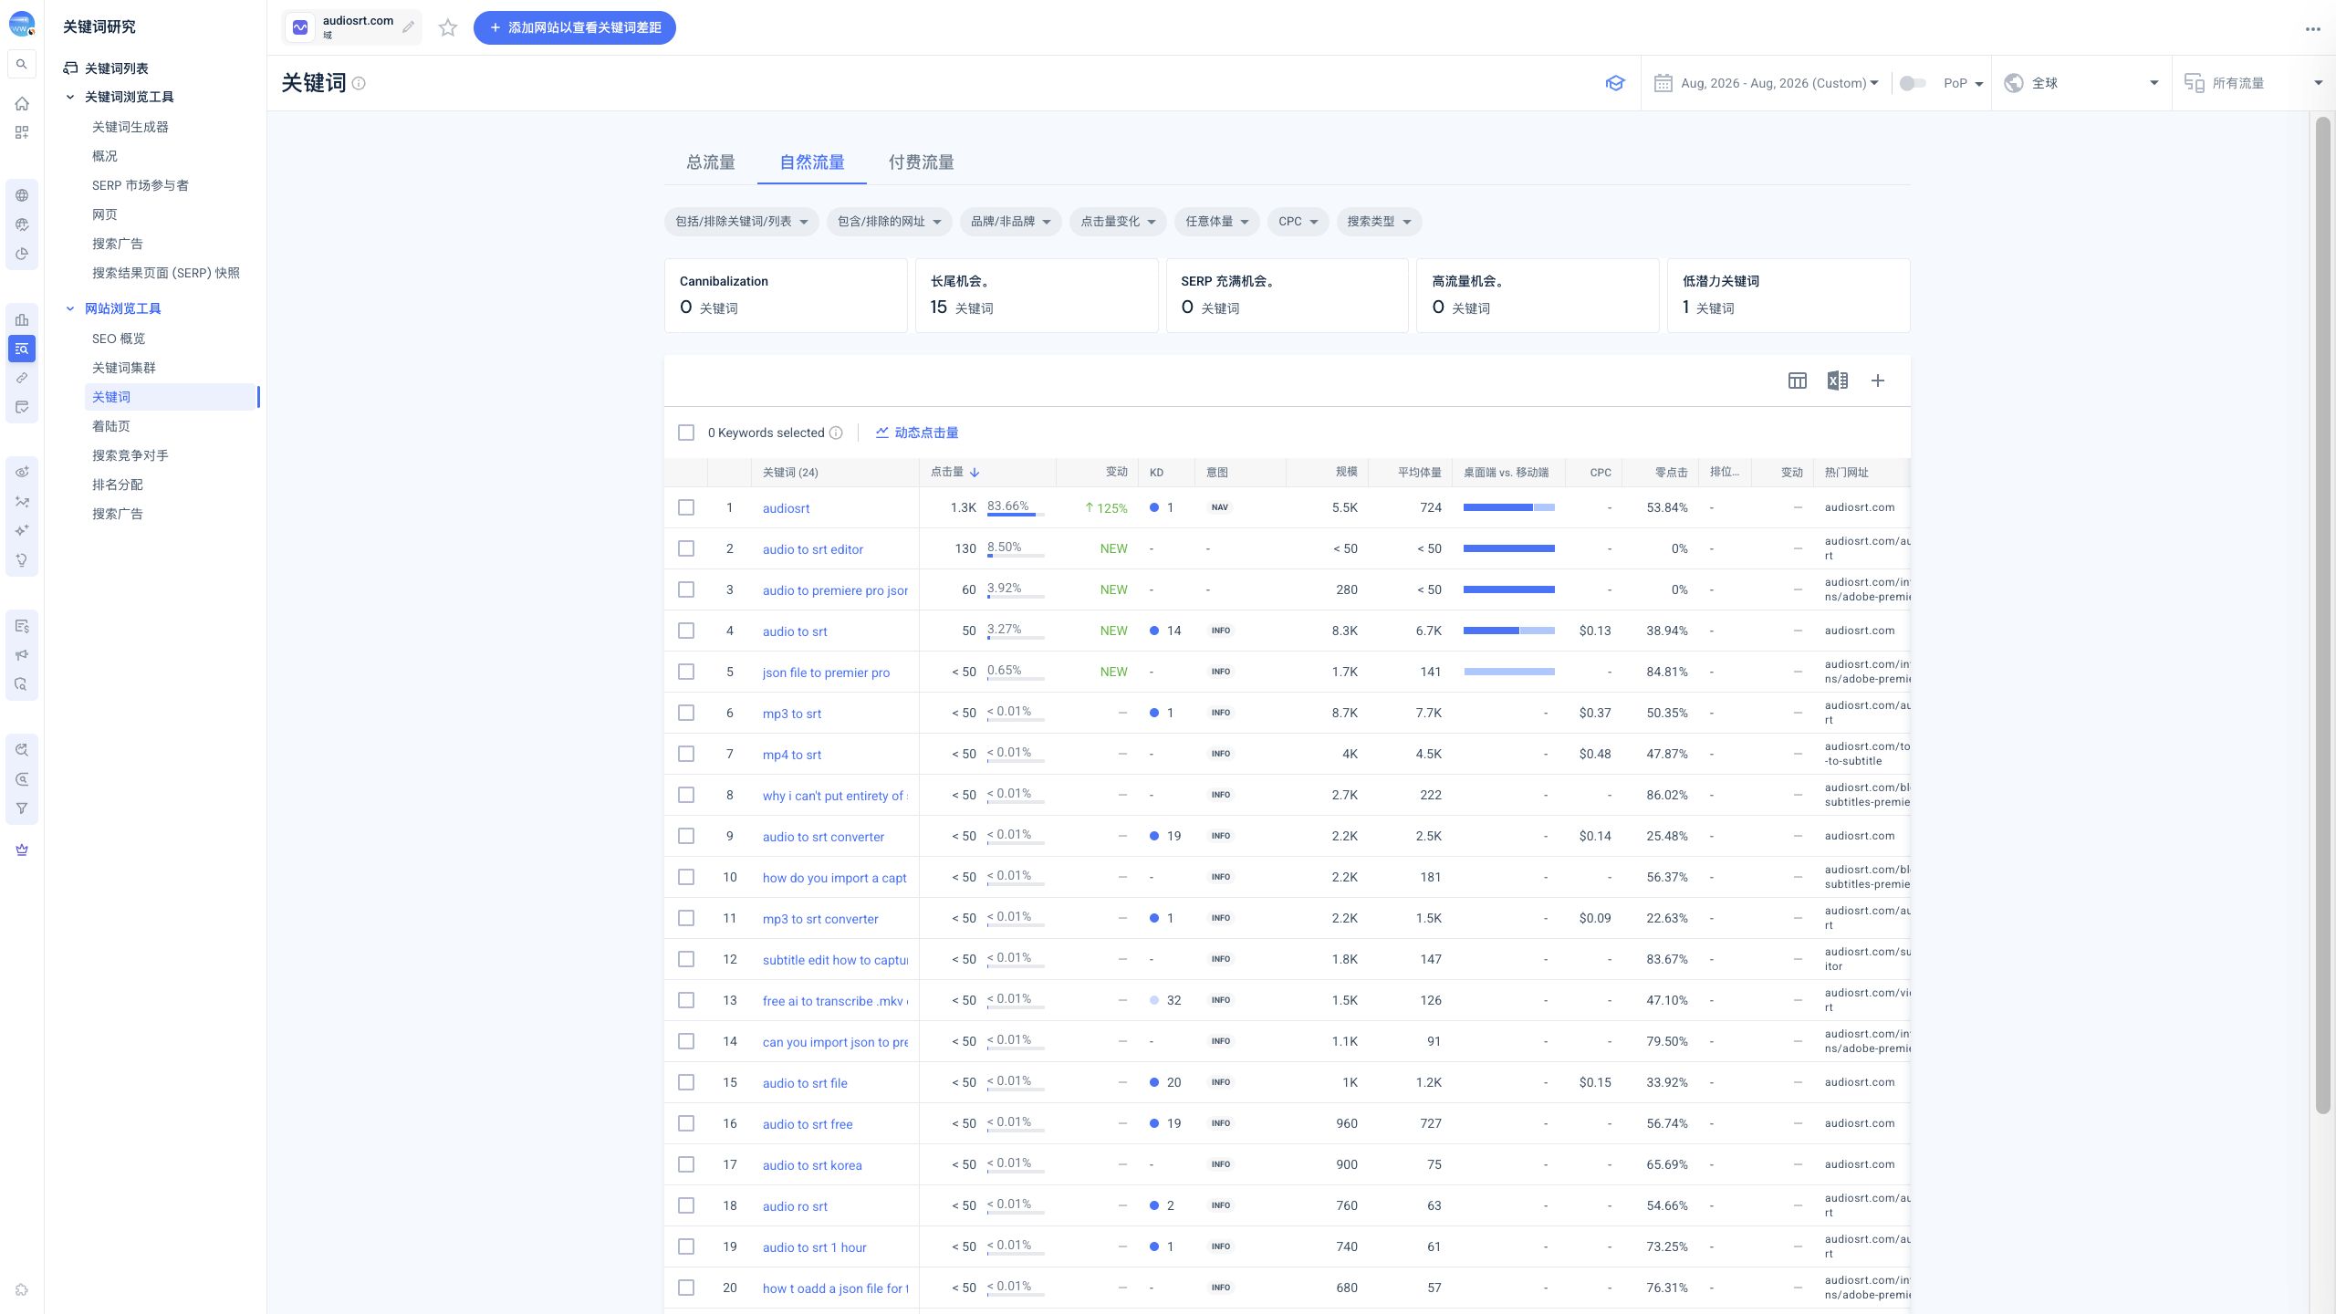Click the 低潜力关键词 card

(1788, 296)
